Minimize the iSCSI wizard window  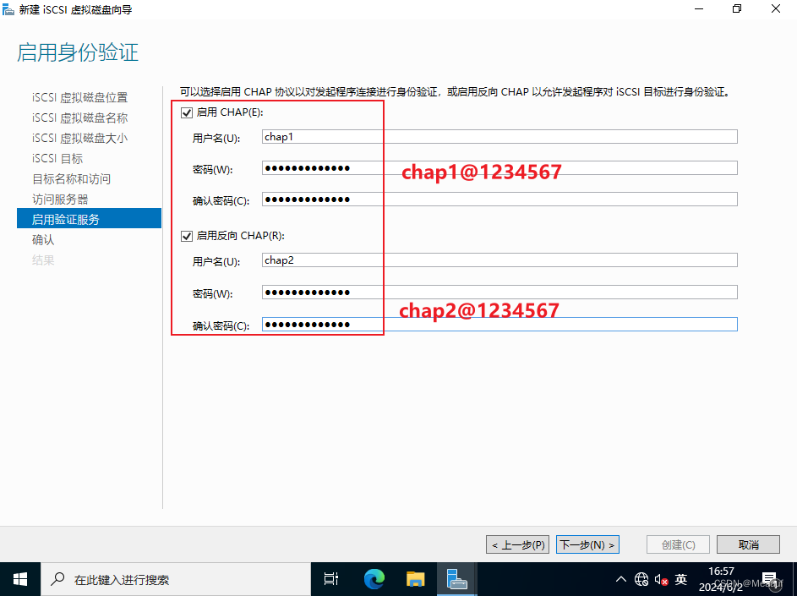pyautogui.click(x=699, y=8)
